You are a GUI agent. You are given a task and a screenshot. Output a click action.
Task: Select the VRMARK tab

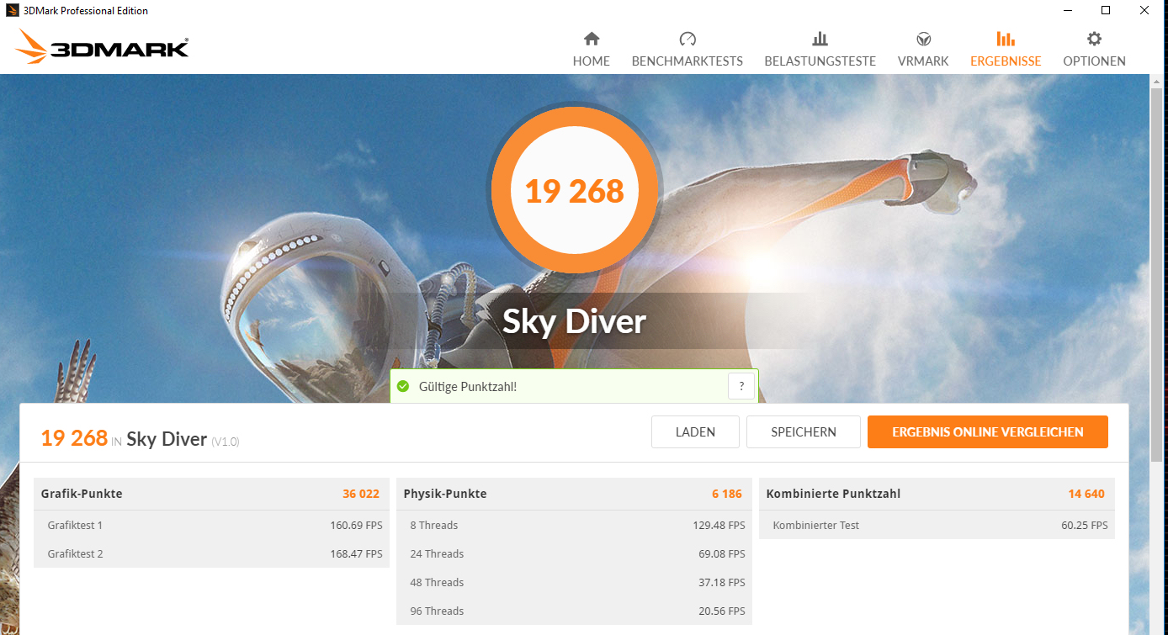click(x=923, y=50)
